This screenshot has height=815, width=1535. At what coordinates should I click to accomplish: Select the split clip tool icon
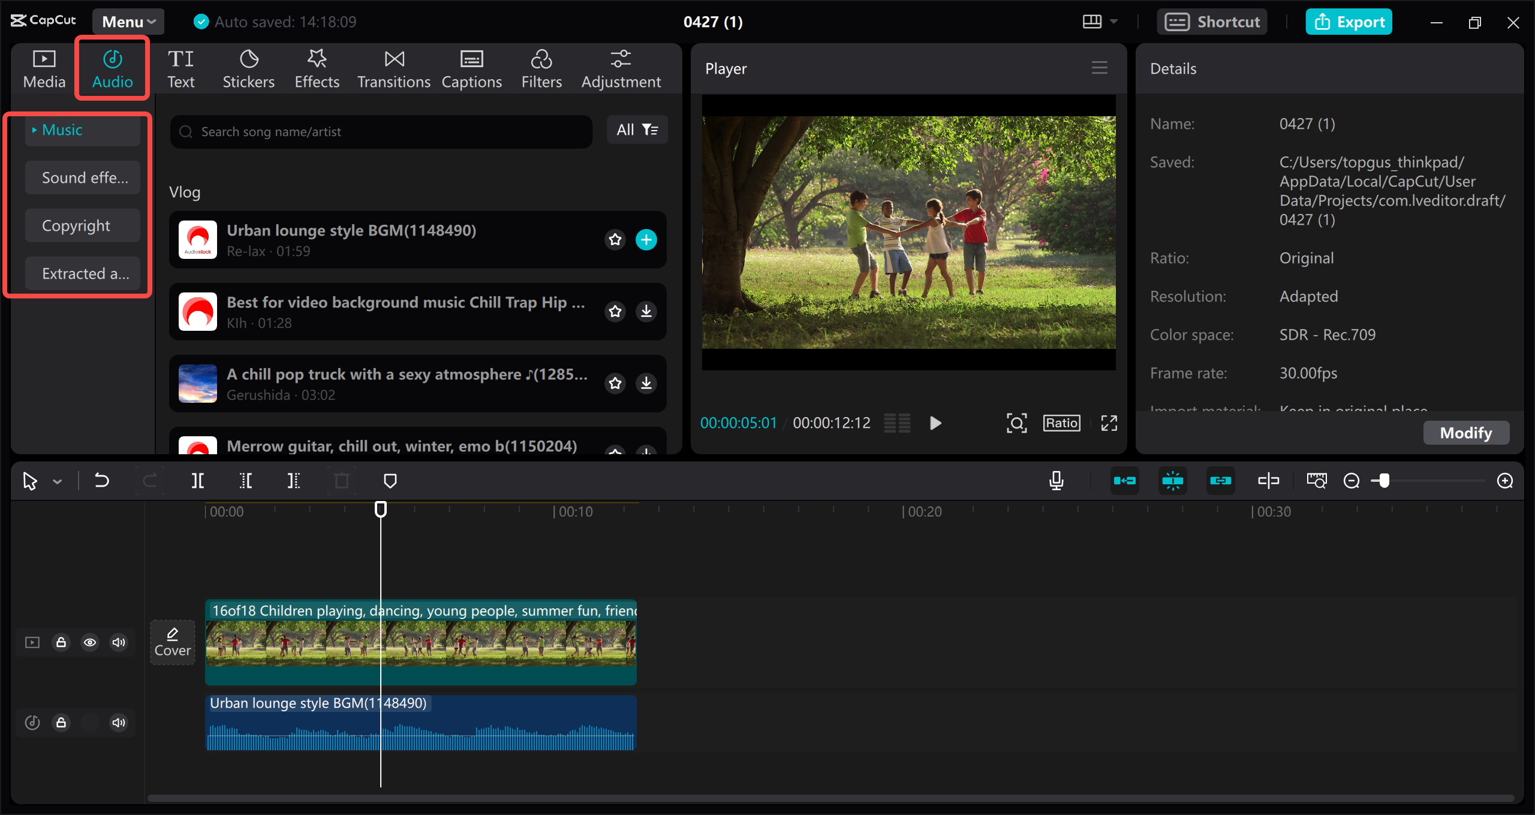pos(198,481)
